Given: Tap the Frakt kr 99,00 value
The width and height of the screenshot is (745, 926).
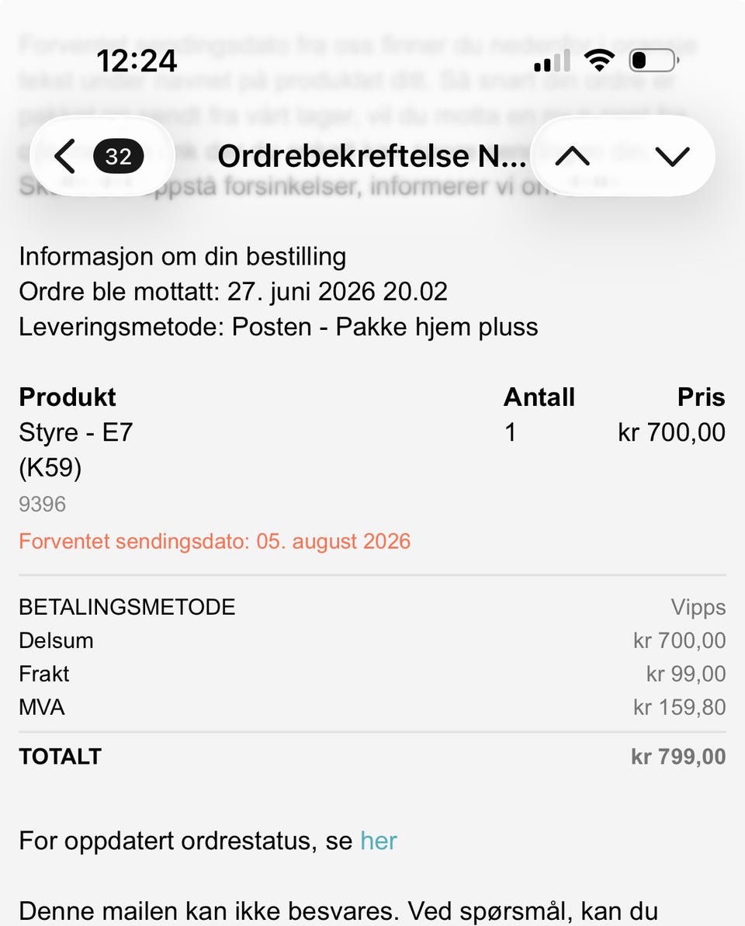Looking at the screenshot, I should [686, 674].
